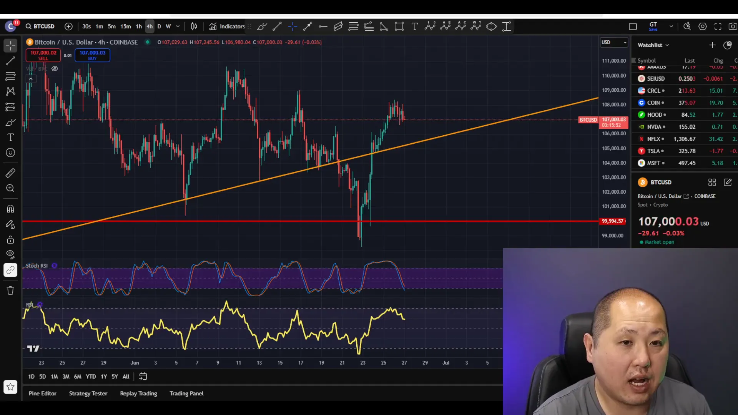The width and height of the screenshot is (738, 415).
Task: Toggle hide all drawings eye icon
Action: [10, 255]
